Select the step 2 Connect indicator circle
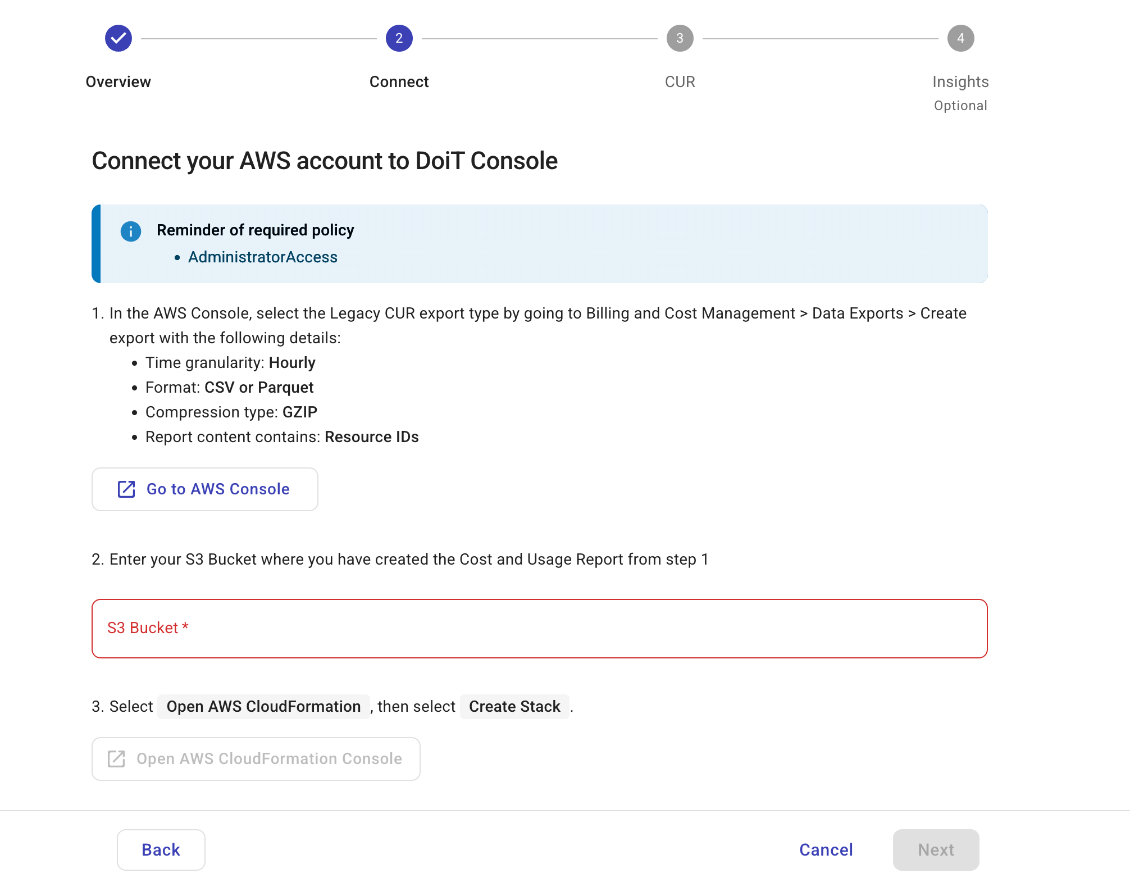This screenshot has height=882, width=1130. [399, 38]
